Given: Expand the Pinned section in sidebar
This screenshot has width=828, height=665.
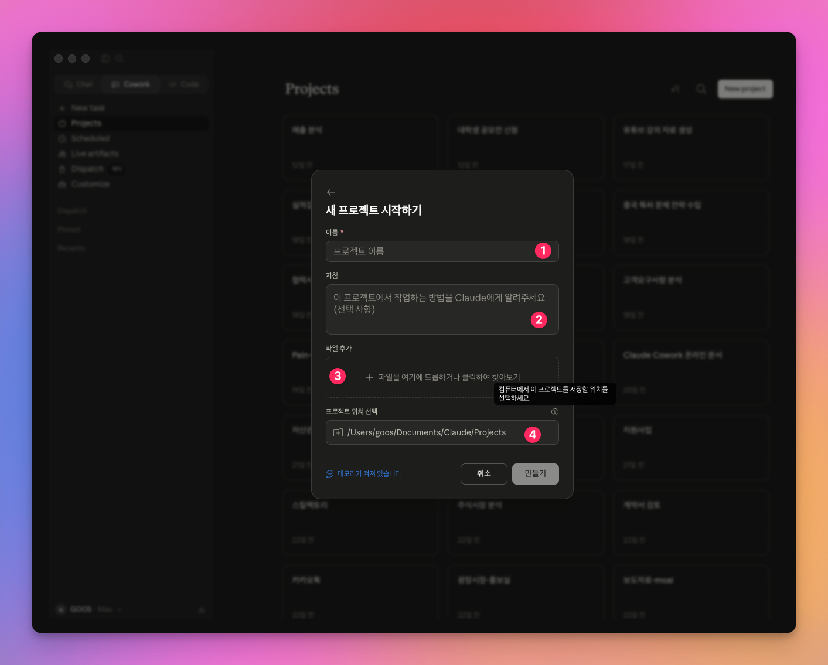Looking at the screenshot, I should (x=69, y=229).
